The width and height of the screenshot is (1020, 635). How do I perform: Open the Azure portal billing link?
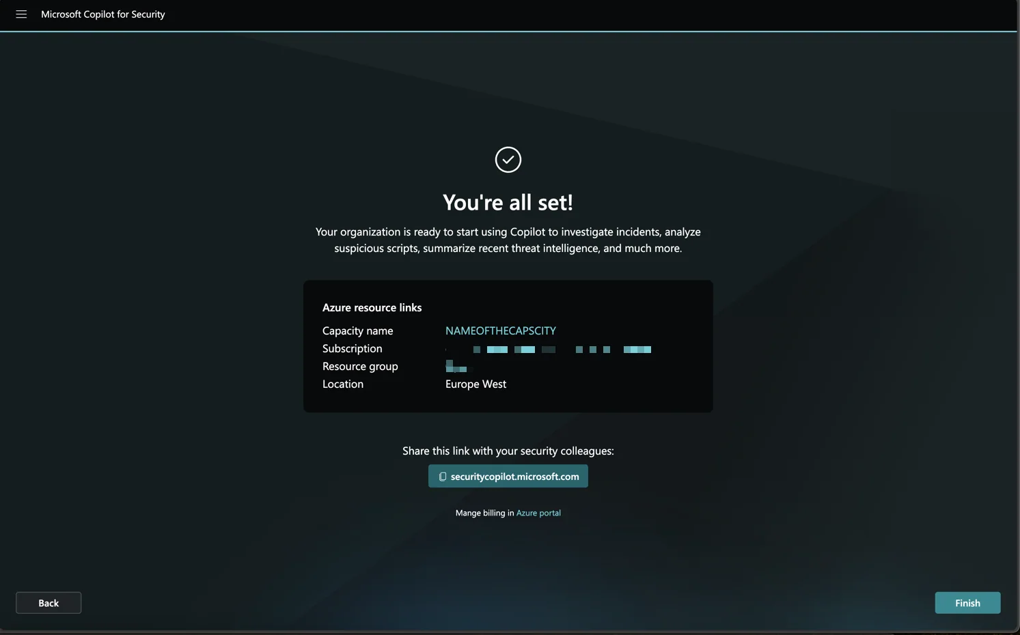pyautogui.click(x=538, y=513)
